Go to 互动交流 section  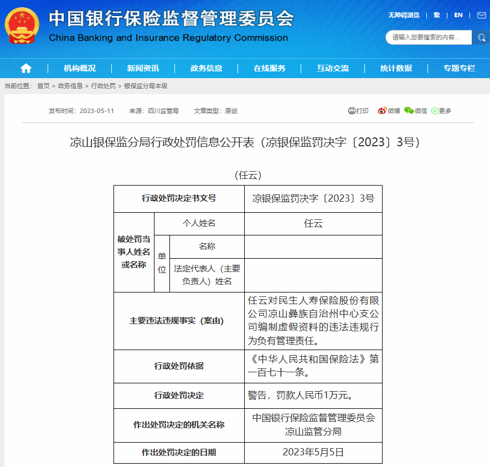click(x=333, y=68)
